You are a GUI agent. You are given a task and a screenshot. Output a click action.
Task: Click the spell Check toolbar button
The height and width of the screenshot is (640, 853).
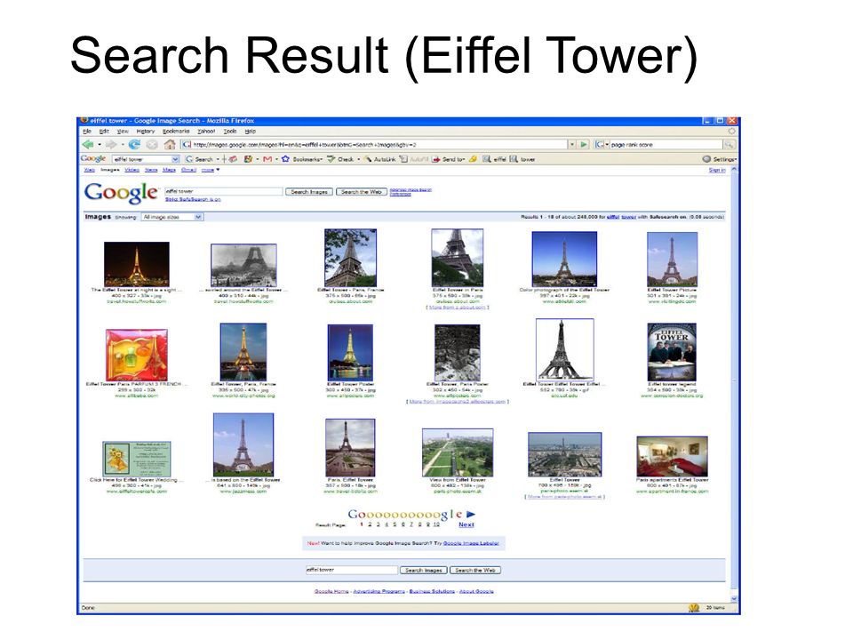[x=340, y=159]
